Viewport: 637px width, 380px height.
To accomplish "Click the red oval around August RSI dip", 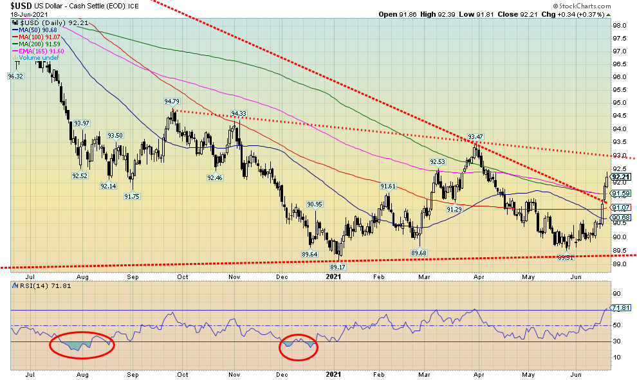I will point(82,345).
